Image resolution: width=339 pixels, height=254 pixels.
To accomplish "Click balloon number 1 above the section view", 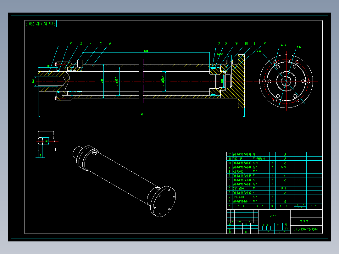I will tap(61, 44).
